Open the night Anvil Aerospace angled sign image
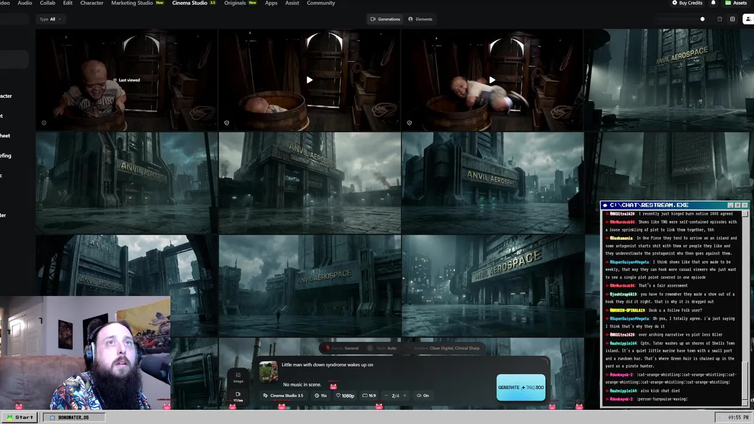This screenshot has height=424, width=754. [492, 286]
